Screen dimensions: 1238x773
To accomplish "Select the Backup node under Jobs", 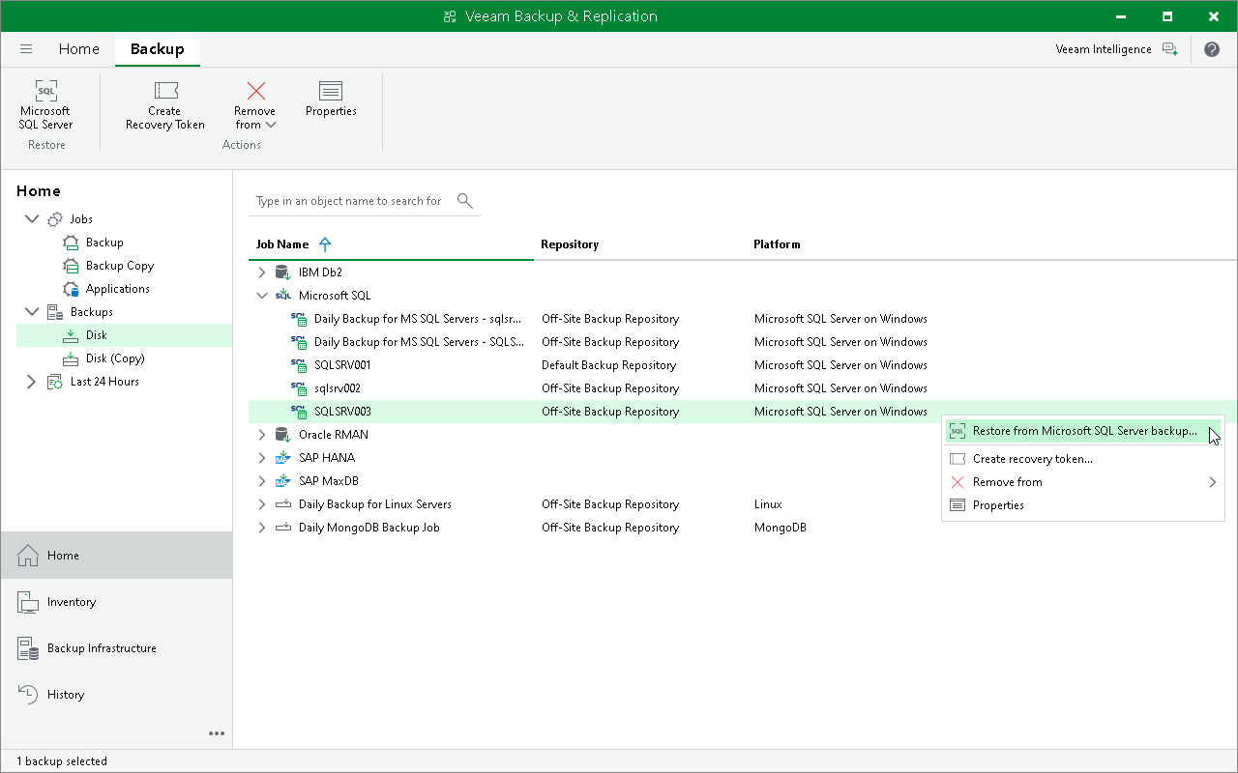I will [x=104, y=243].
